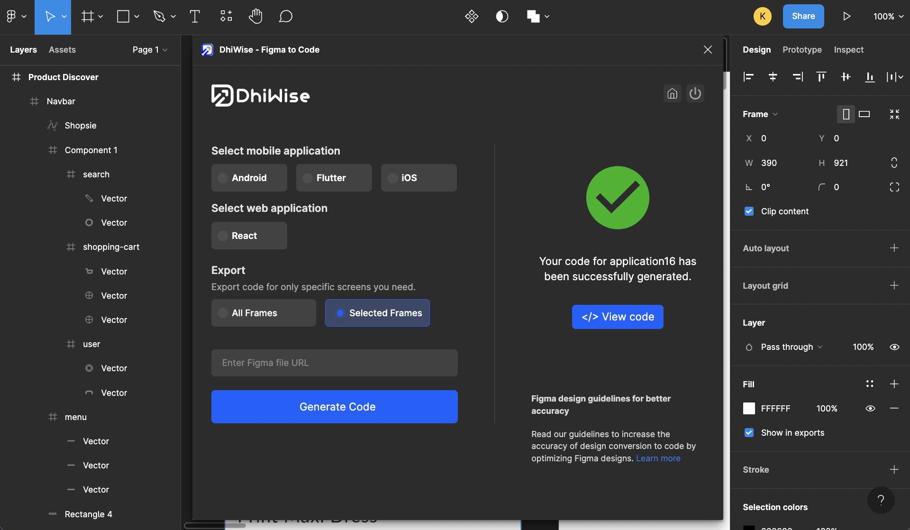Click Align horizontal centers icon

[773, 77]
